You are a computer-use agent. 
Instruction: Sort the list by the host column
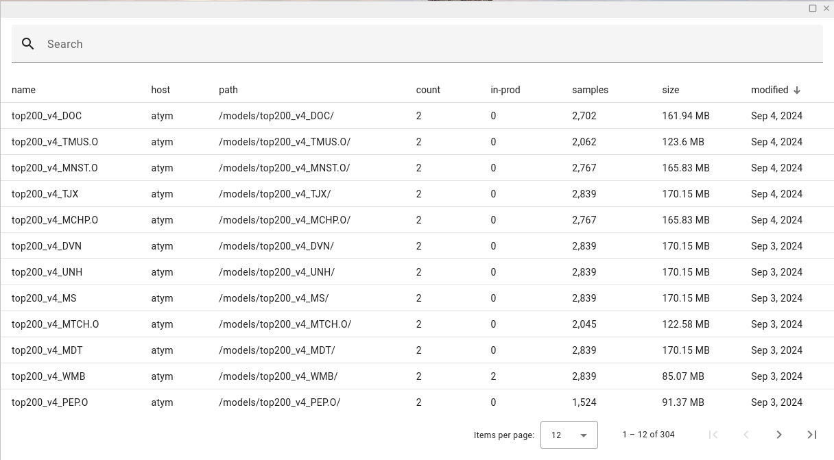(160, 90)
